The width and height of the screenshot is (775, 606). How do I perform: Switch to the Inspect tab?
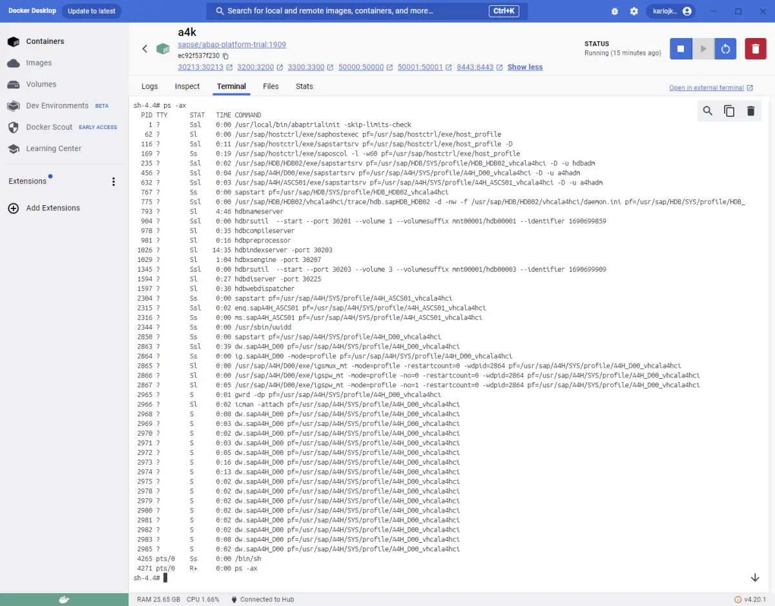(x=187, y=86)
